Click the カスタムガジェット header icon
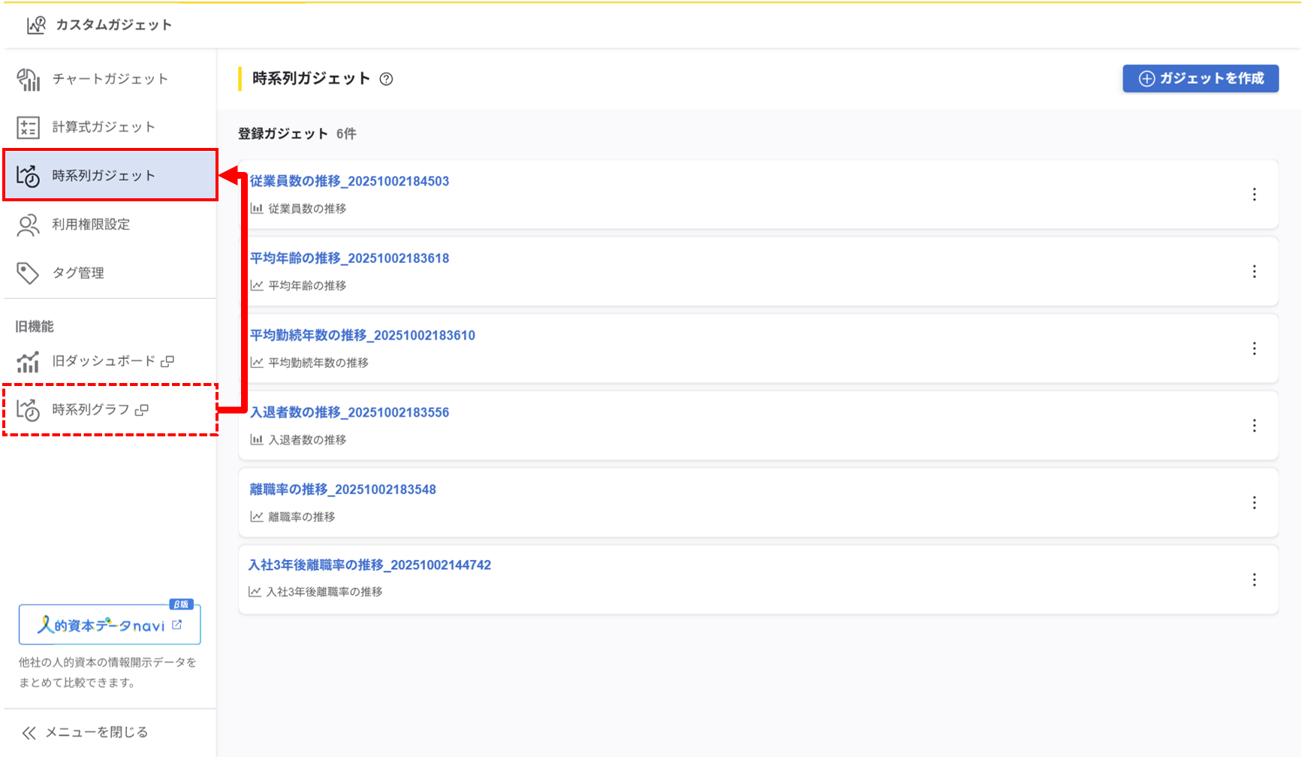Image resolution: width=1302 pixels, height=757 pixels. pyautogui.click(x=36, y=25)
